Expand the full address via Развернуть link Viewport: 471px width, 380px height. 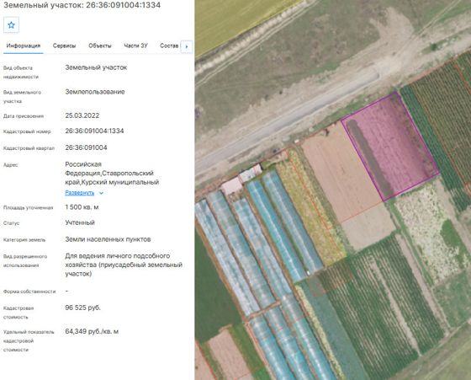pyautogui.click(x=80, y=193)
